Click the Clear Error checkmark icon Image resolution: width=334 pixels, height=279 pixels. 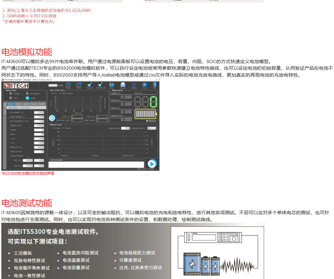[89, 85]
